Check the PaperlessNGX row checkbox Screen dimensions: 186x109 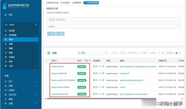coord(48,67)
